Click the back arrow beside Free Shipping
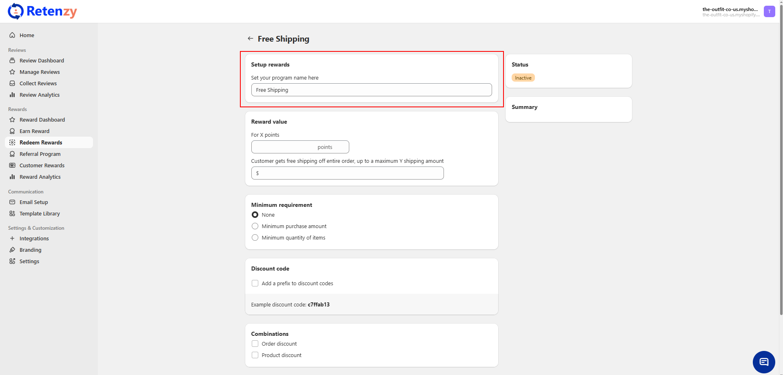 250,39
